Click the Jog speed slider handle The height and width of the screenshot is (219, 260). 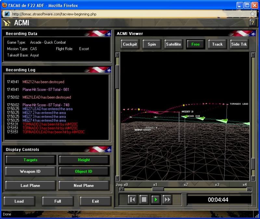[x=158, y=189]
